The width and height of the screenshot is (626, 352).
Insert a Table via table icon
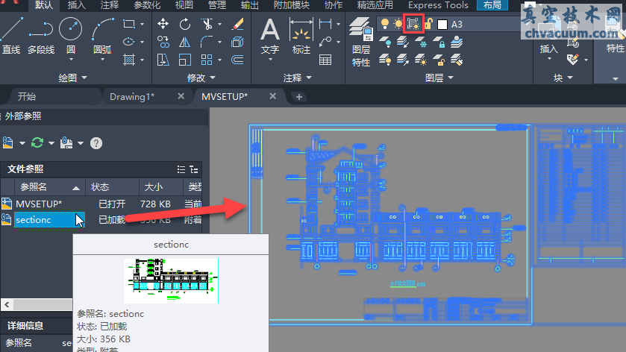coord(325,60)
